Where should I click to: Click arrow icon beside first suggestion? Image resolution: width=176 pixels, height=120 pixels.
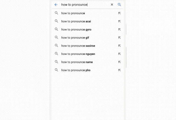119,13
